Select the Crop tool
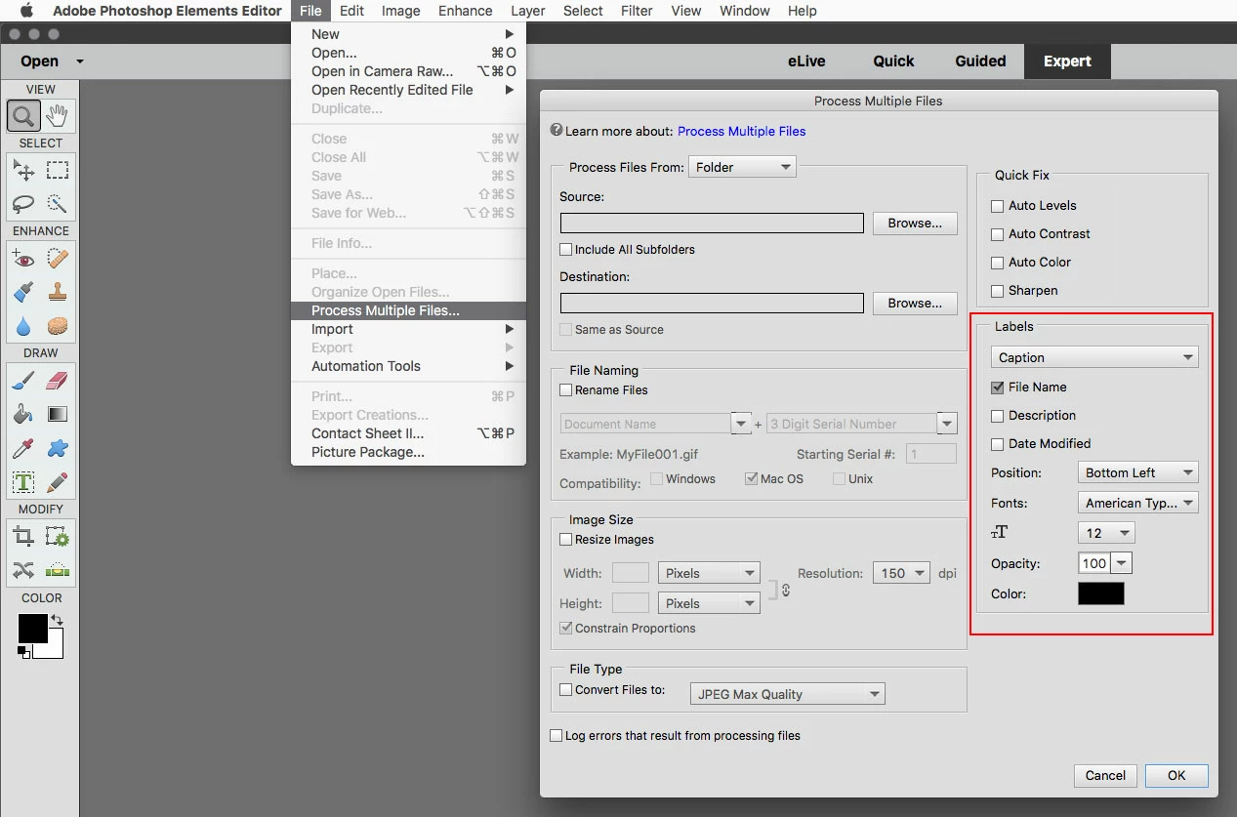This screenshot has height=817, width=1237. pos(23,537)
